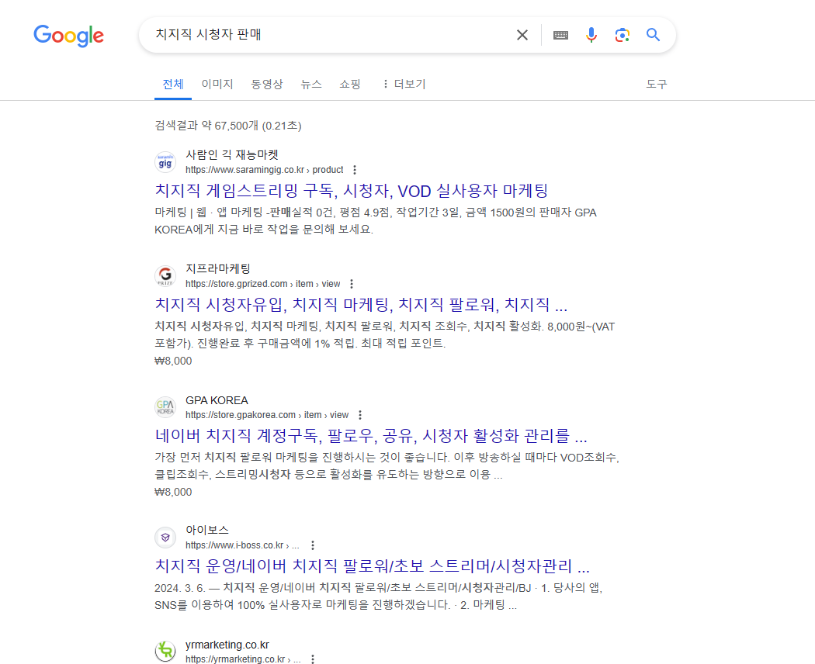Viewport: 815px width, 664px height.
Task: Click the 검색결과 약 67,500개 text
Action: [227, 126]
